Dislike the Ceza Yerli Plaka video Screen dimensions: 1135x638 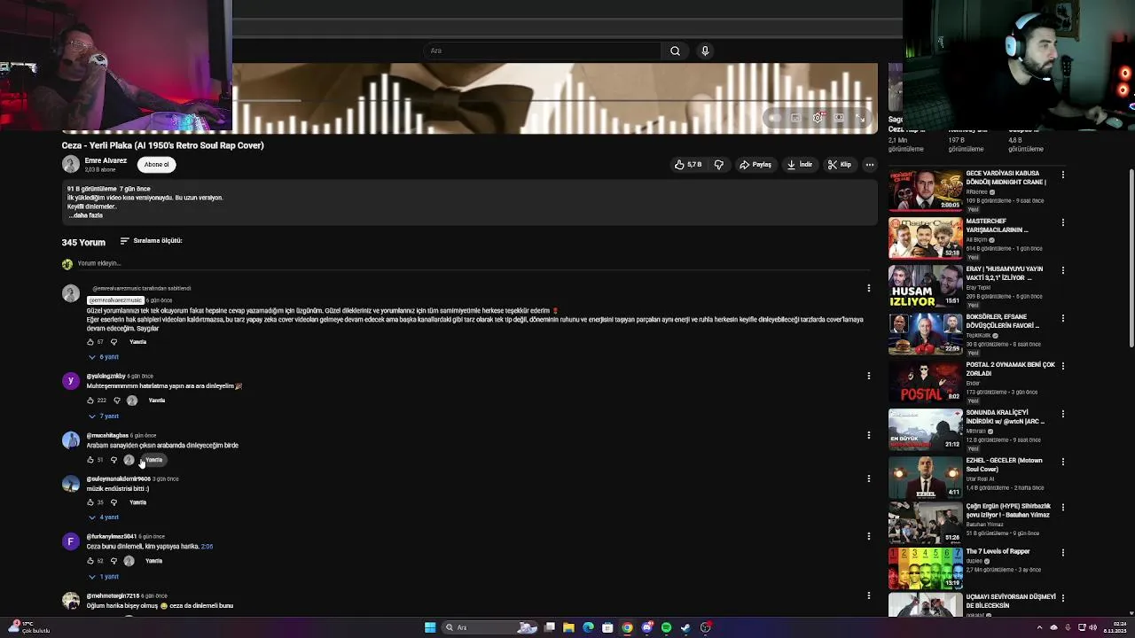click(x=719, y=164)
